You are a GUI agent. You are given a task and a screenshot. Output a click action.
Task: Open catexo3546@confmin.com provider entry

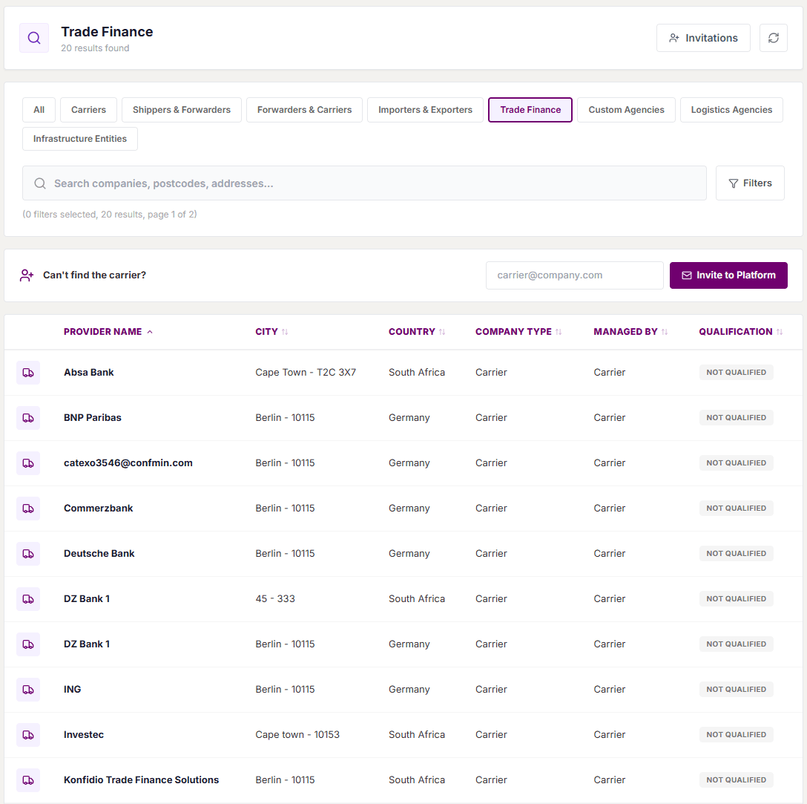(128, 463)
